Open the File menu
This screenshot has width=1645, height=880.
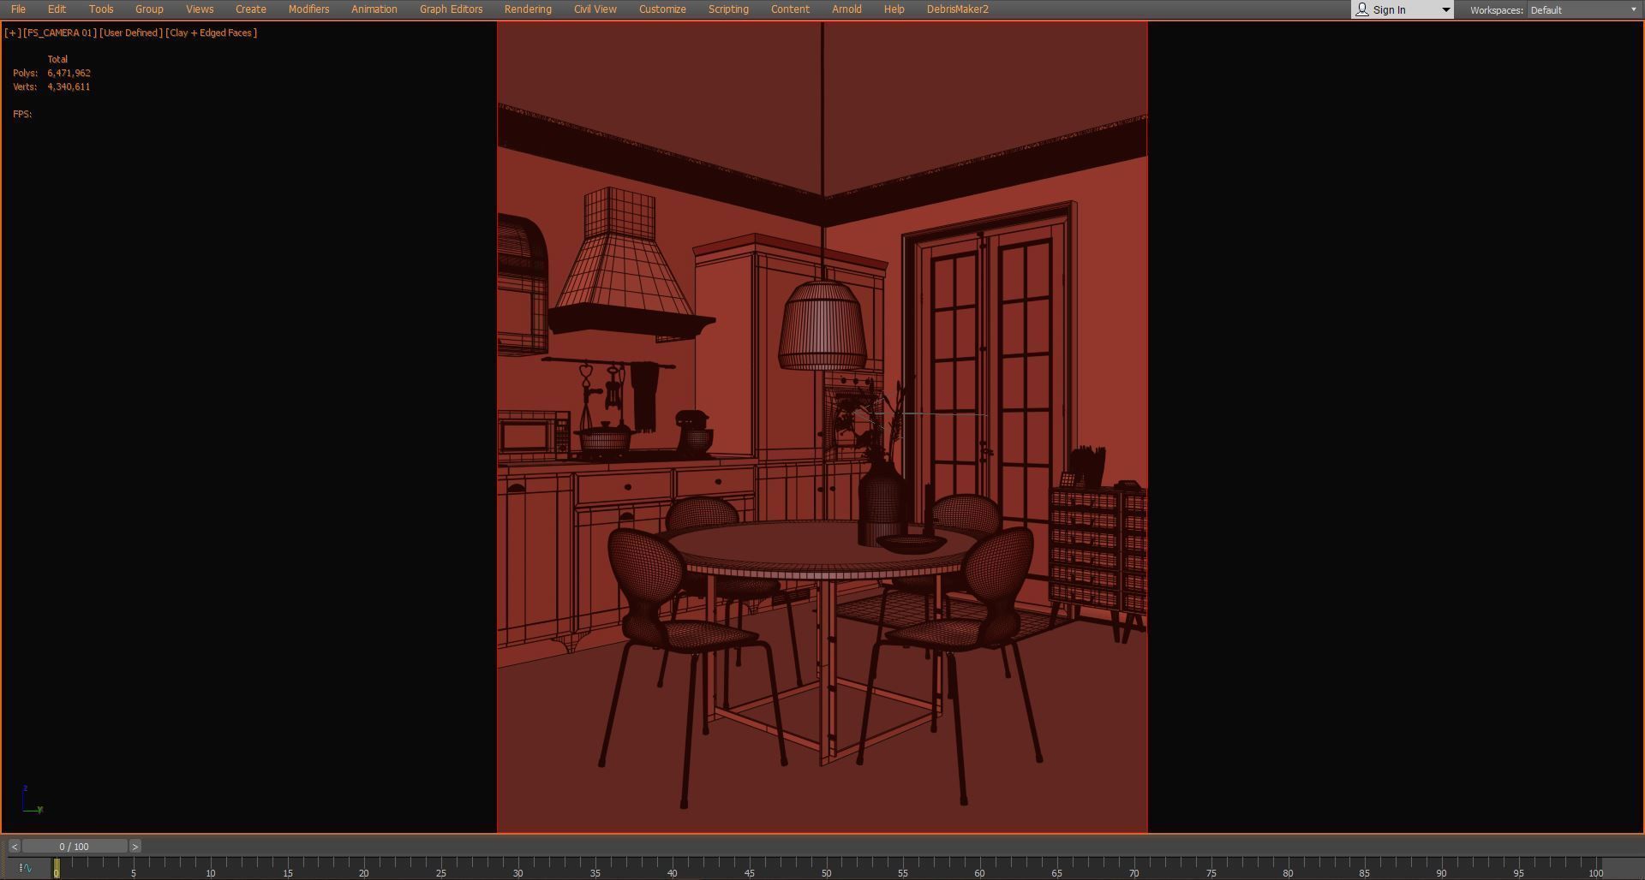click(18, 9)
